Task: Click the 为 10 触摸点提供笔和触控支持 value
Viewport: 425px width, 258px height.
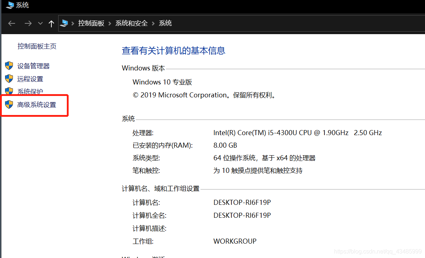Action: [258, 170]
